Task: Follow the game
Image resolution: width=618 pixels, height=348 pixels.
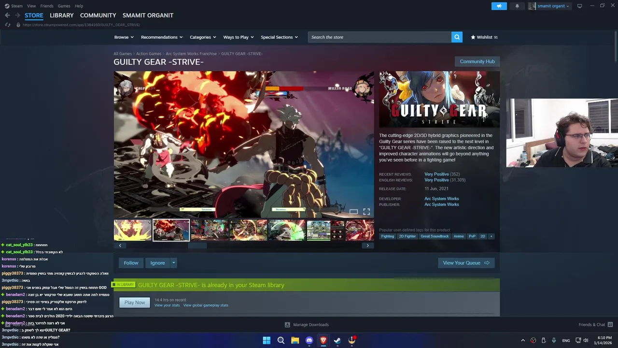Action: pyautogui.click(x=131, y=263)
